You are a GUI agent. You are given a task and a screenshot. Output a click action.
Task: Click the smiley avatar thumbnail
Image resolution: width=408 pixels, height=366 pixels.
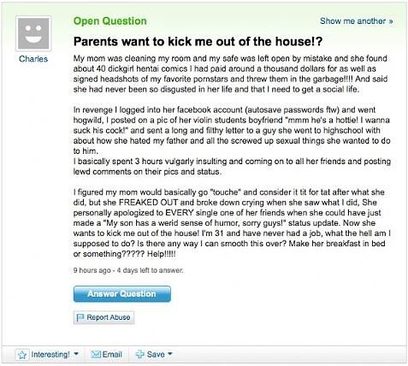33,33
